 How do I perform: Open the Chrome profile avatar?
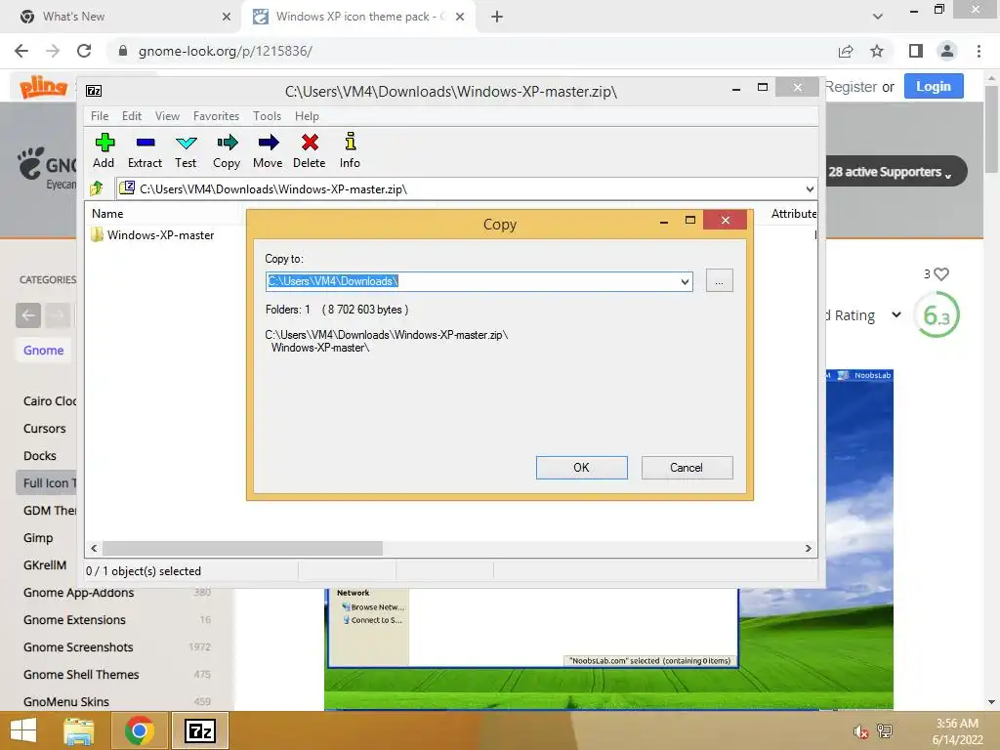(947, 51)
